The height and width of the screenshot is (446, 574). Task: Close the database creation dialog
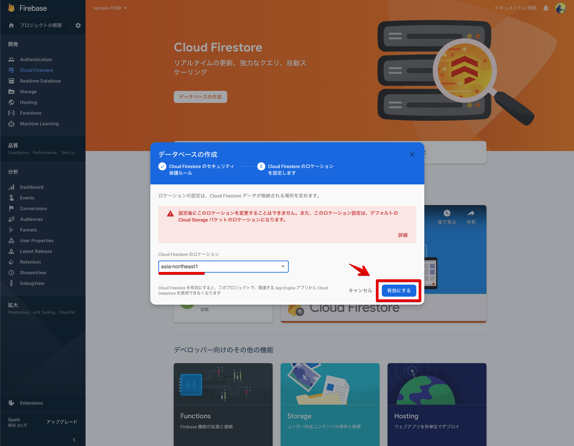(x=412, y=154)
